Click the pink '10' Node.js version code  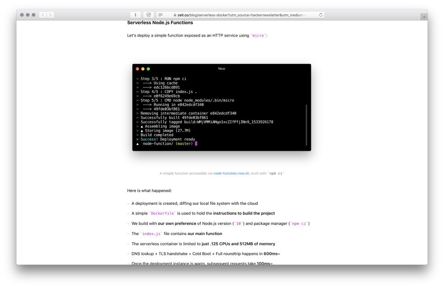pos(238,224)
